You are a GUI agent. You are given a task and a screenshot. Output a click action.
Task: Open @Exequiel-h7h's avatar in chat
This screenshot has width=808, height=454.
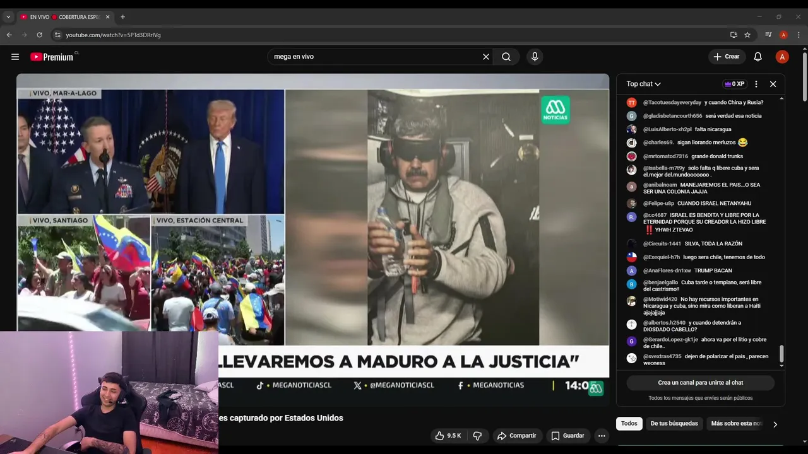(x=631, y=257)
